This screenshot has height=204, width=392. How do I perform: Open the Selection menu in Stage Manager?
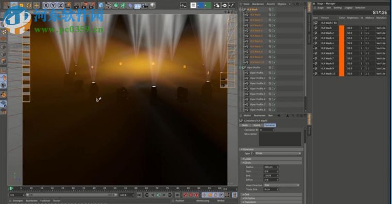(360, 8)
